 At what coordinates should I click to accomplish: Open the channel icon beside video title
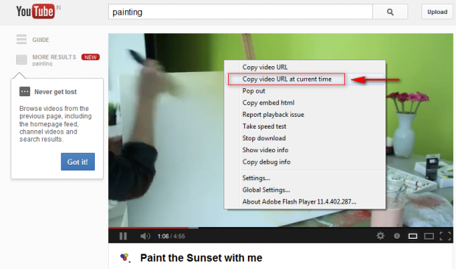click(125, 257)
